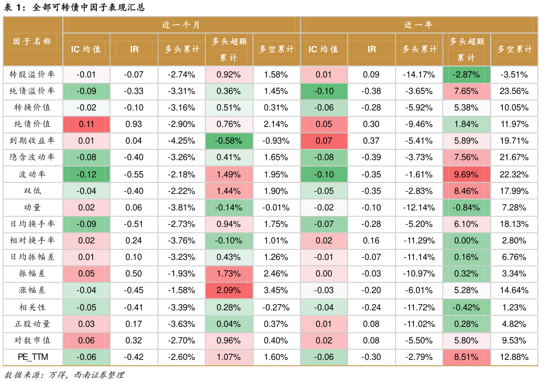Click the '1.73%' cell in the 振幅差 row
541x382 pixels.
(229, 274)
